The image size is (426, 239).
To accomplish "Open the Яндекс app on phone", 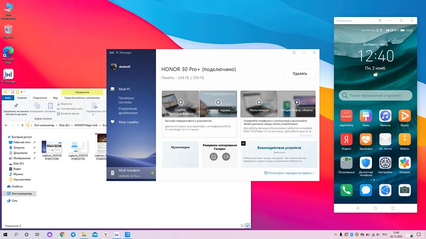I will (347, 140).
